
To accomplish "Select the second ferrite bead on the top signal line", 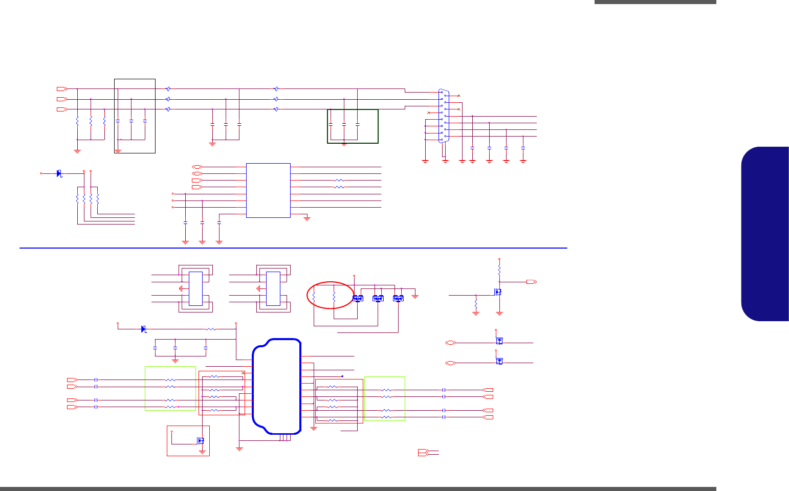I will (x=276, y=89).
